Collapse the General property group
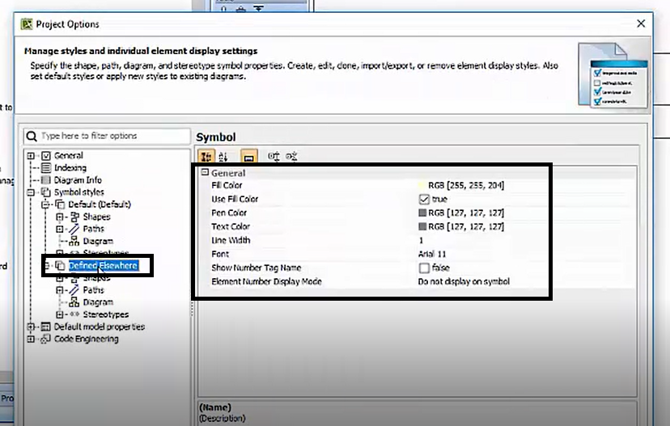 [x=205, y=173]
